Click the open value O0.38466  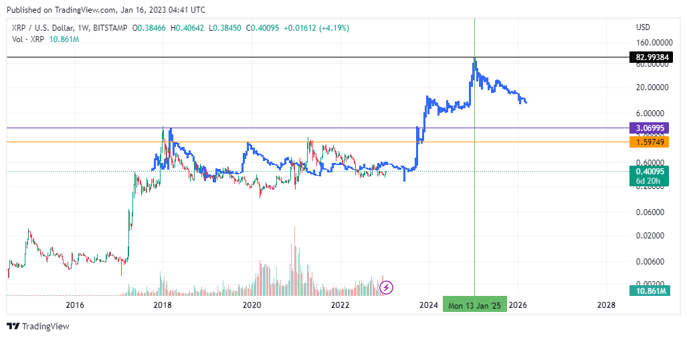[x=150, y=28]
